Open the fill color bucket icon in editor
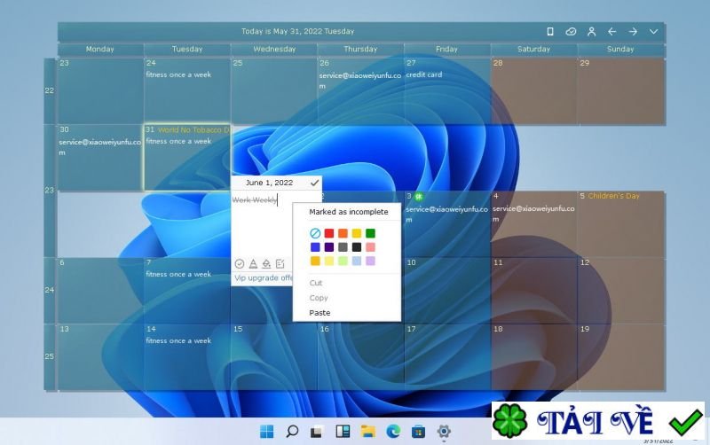The height and width of the screenshot is (445, 710). 266,263
